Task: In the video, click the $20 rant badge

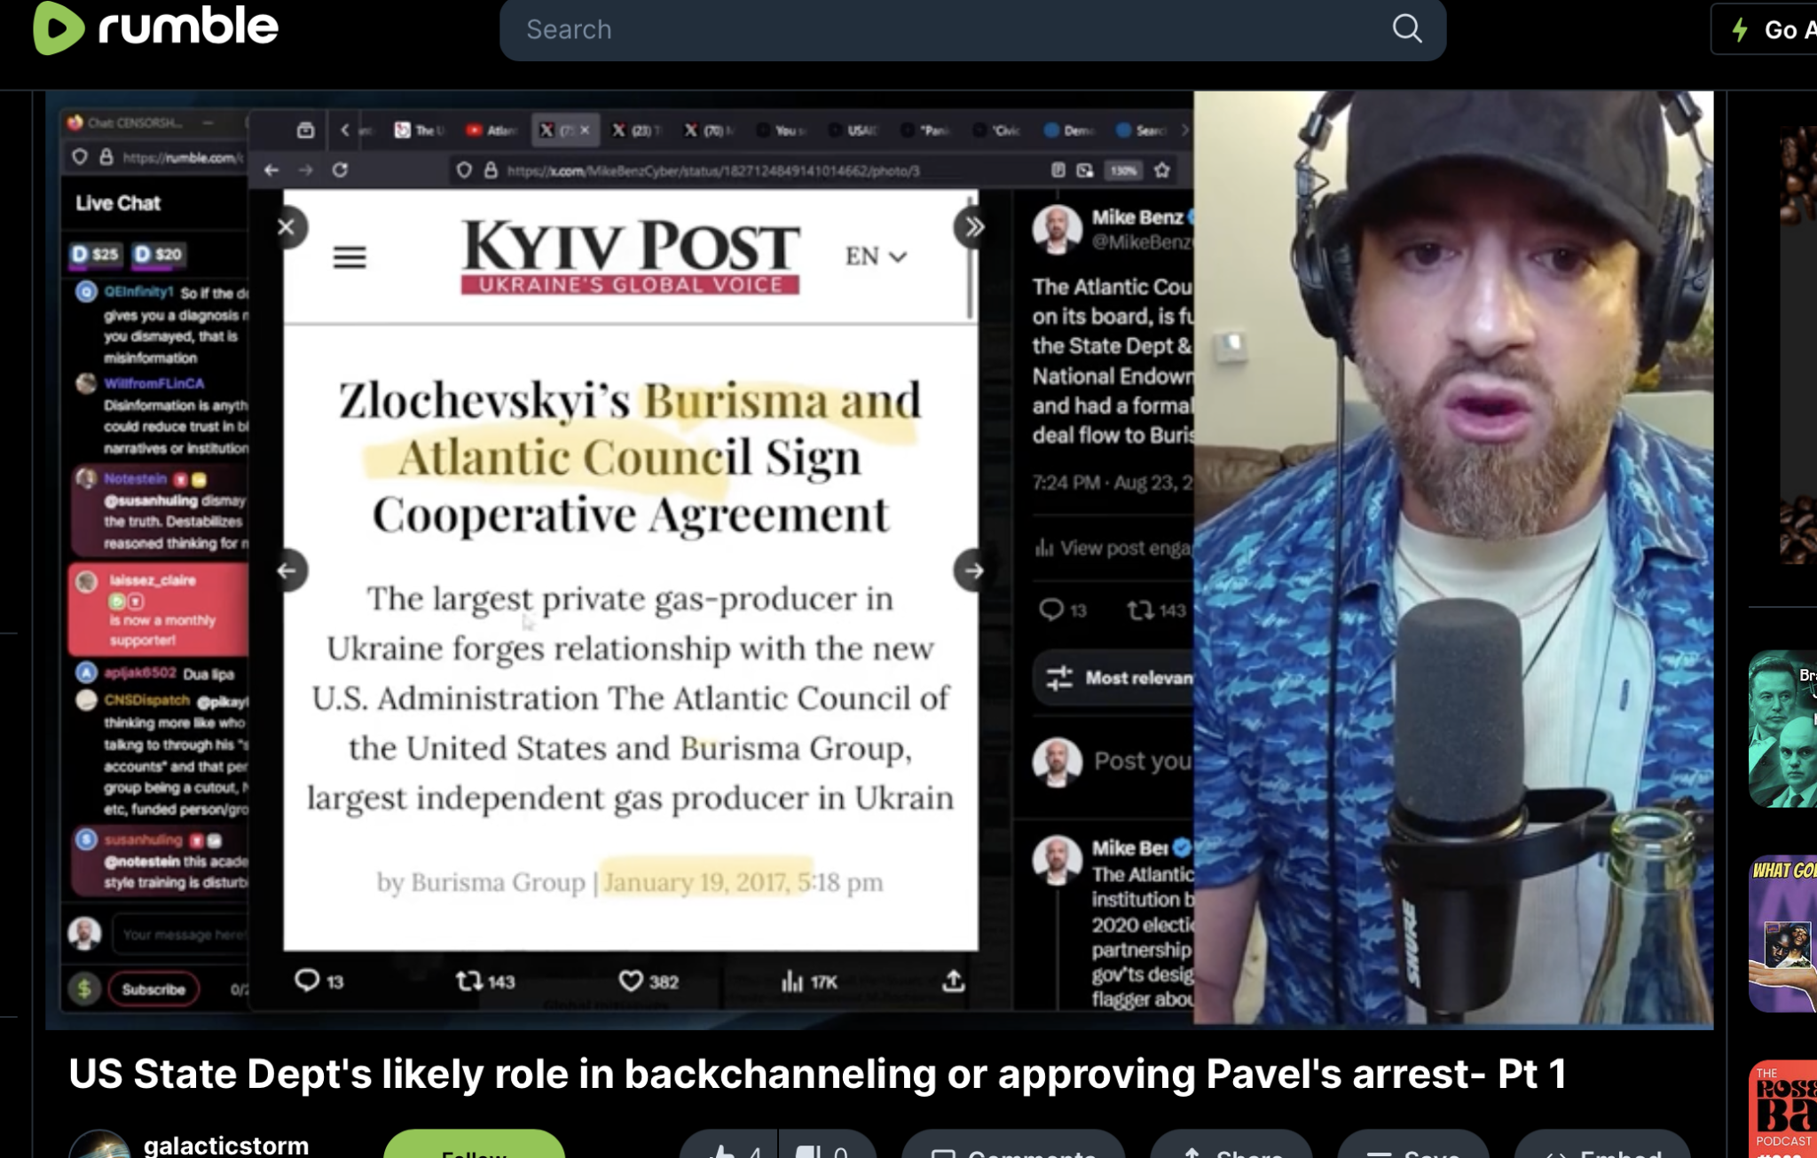Action: (158, 255)
